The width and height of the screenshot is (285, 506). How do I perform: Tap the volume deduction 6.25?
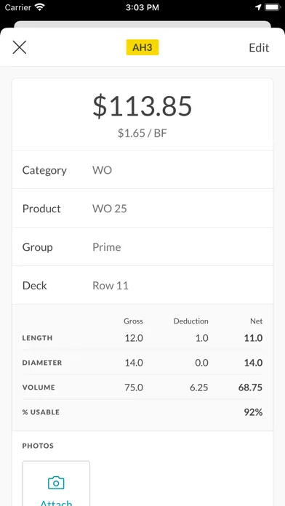(x=198, y=387)
